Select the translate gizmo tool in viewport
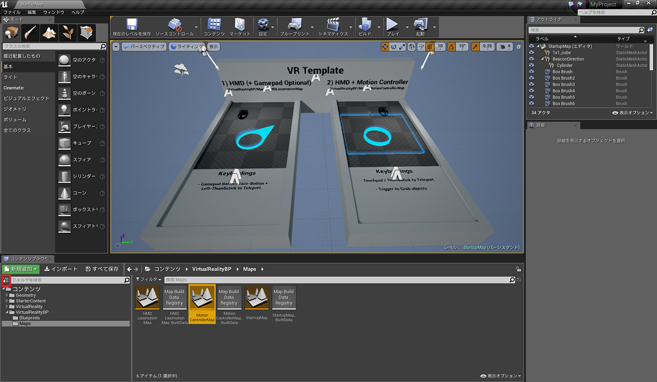This screenshot has width=657, height=382. [x=385, y=47]
